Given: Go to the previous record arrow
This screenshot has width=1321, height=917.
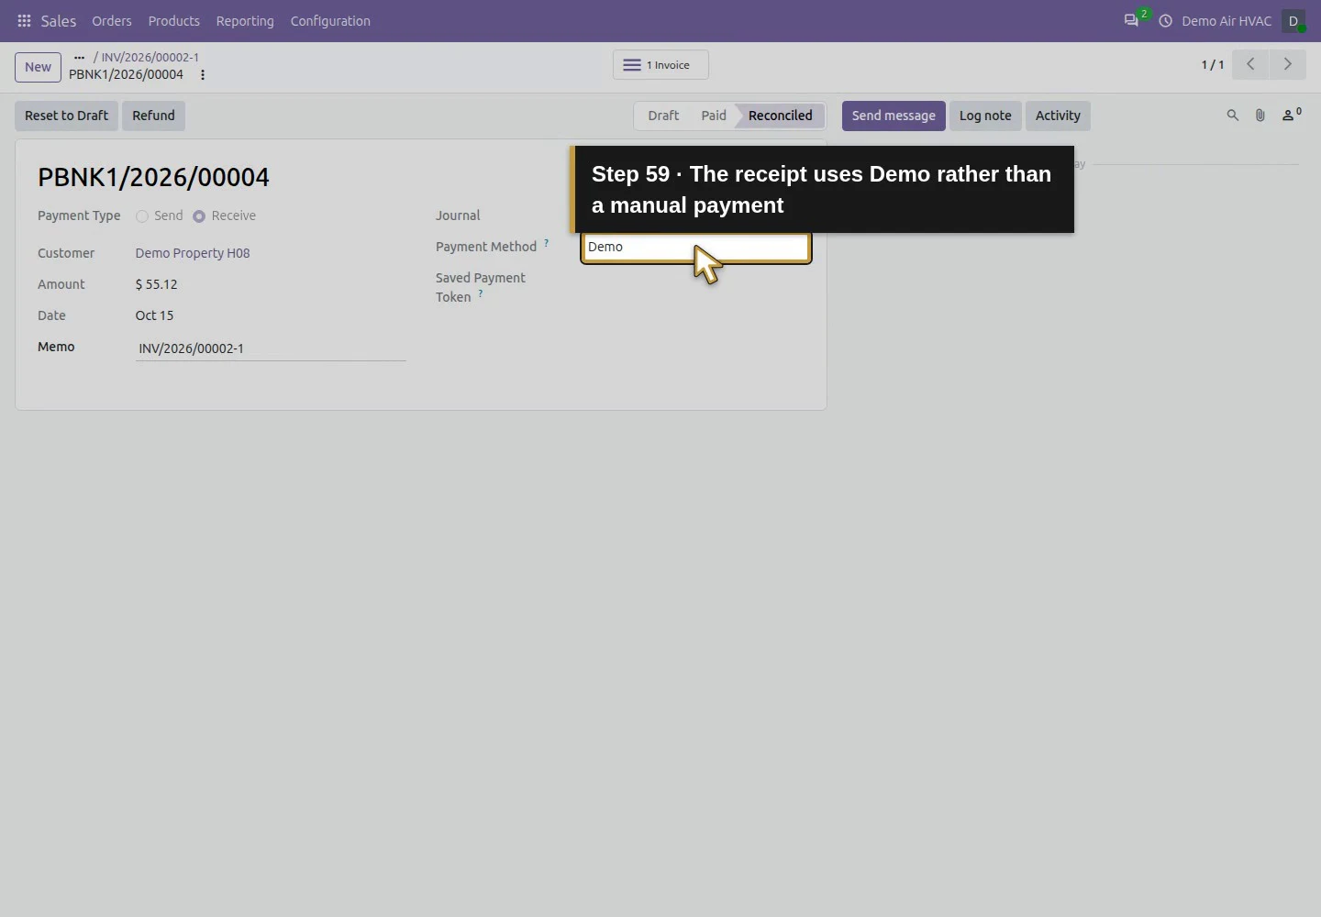Looking at the screenshot, I should pos(1250,64).
